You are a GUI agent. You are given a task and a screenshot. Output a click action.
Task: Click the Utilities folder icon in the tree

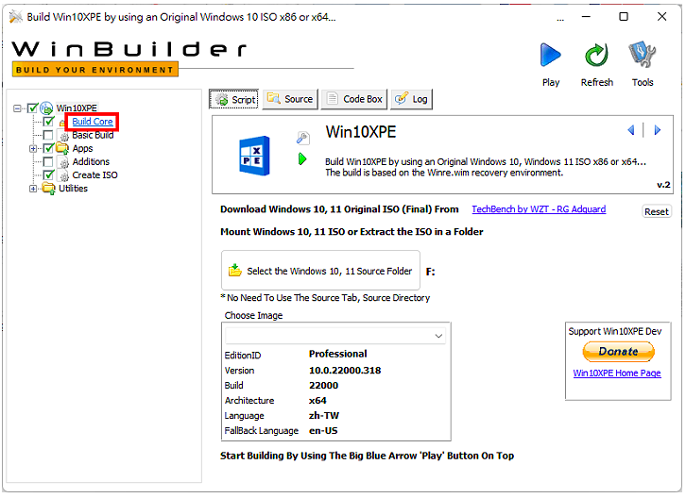pyautogui.click(x=48, y=189)
